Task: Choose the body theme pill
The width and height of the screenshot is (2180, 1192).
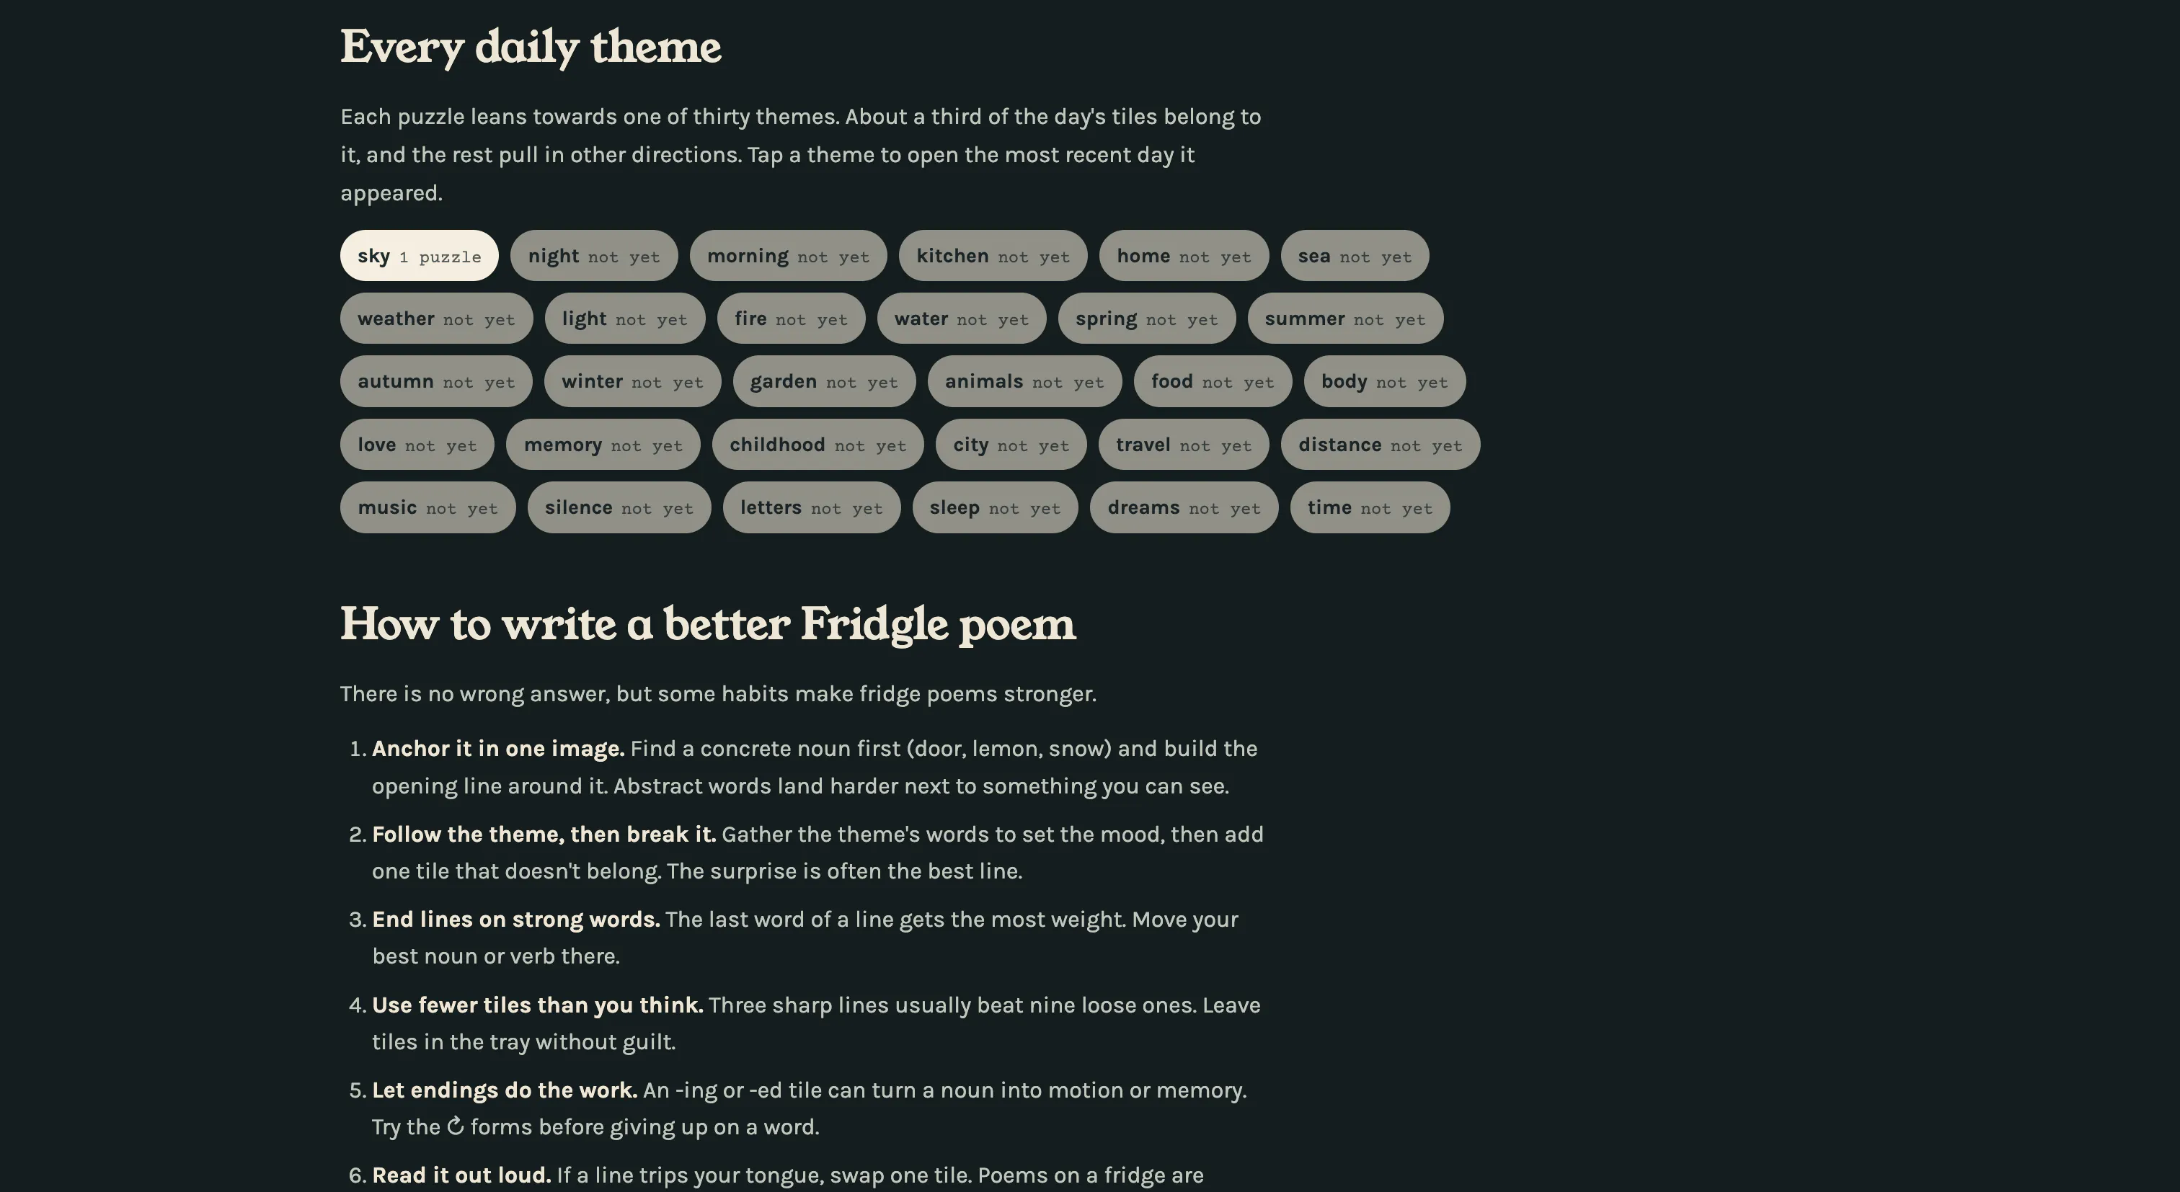Action: [x=1385, y=381]
